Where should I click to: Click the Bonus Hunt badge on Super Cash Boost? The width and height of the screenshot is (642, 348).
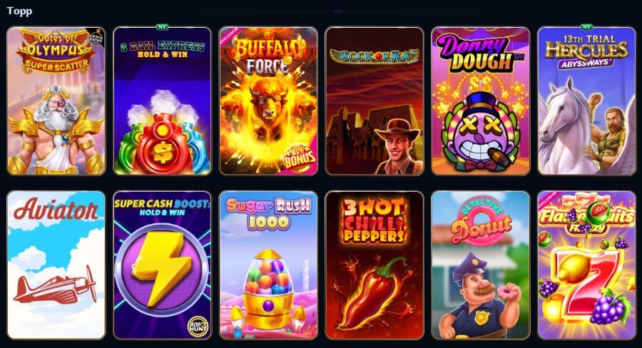click(198, 326)
